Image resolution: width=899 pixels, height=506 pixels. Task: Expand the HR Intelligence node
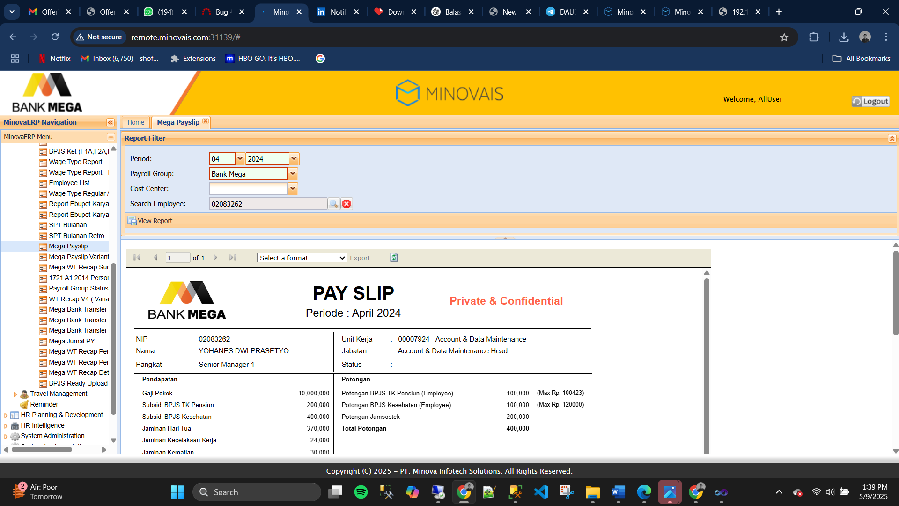[6, 426]
